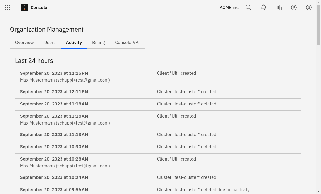Go to the Console API tab
Screen dimensions: 321x194
[x=127, y=43]
